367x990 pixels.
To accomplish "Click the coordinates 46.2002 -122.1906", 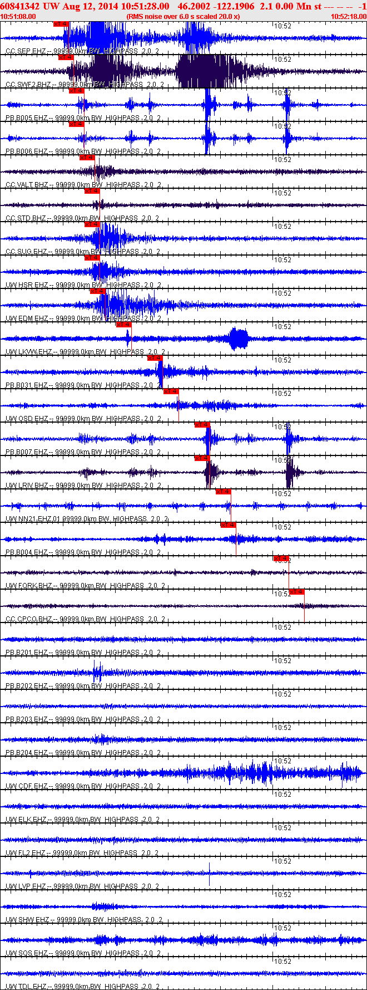I will [216, 6].
